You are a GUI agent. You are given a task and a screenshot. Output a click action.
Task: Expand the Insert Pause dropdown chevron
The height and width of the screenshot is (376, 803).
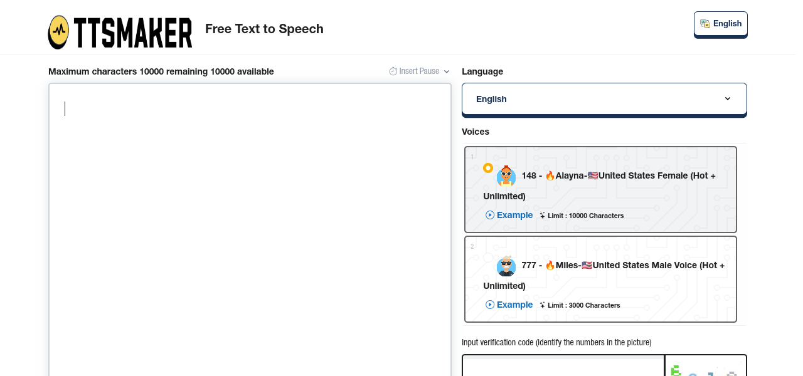point(447,71)
